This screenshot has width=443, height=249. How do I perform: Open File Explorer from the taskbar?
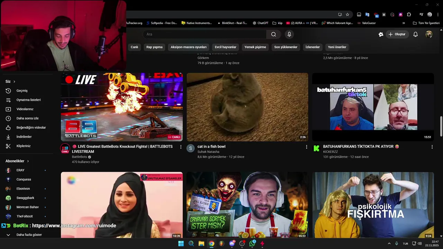tap(201, 243)
